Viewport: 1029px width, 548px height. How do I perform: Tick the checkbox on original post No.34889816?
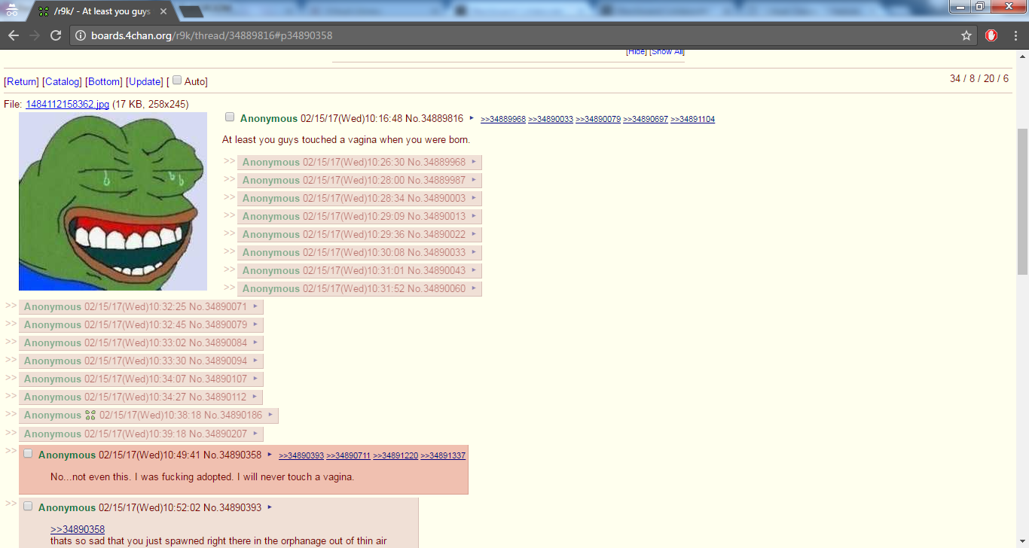coord(230,117)
